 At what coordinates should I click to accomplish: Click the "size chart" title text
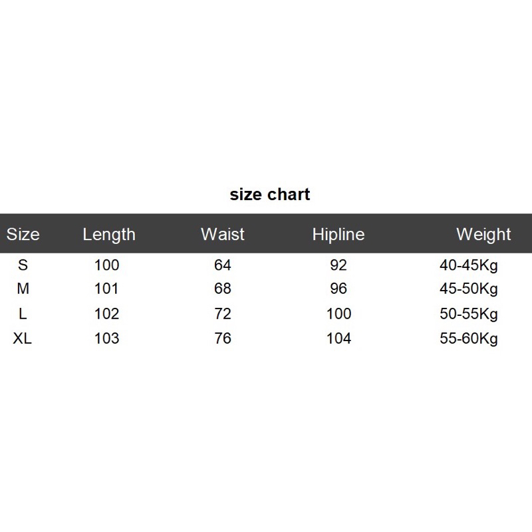pyautogui.click(x=270, y=195)
